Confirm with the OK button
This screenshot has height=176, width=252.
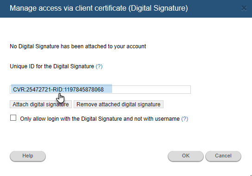(x=186, y=156)
